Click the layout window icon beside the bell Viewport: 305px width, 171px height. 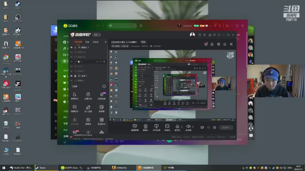pos(218,44)
